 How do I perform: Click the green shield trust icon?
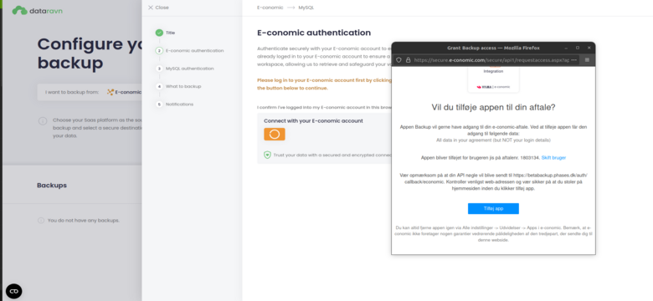point(267,155)
